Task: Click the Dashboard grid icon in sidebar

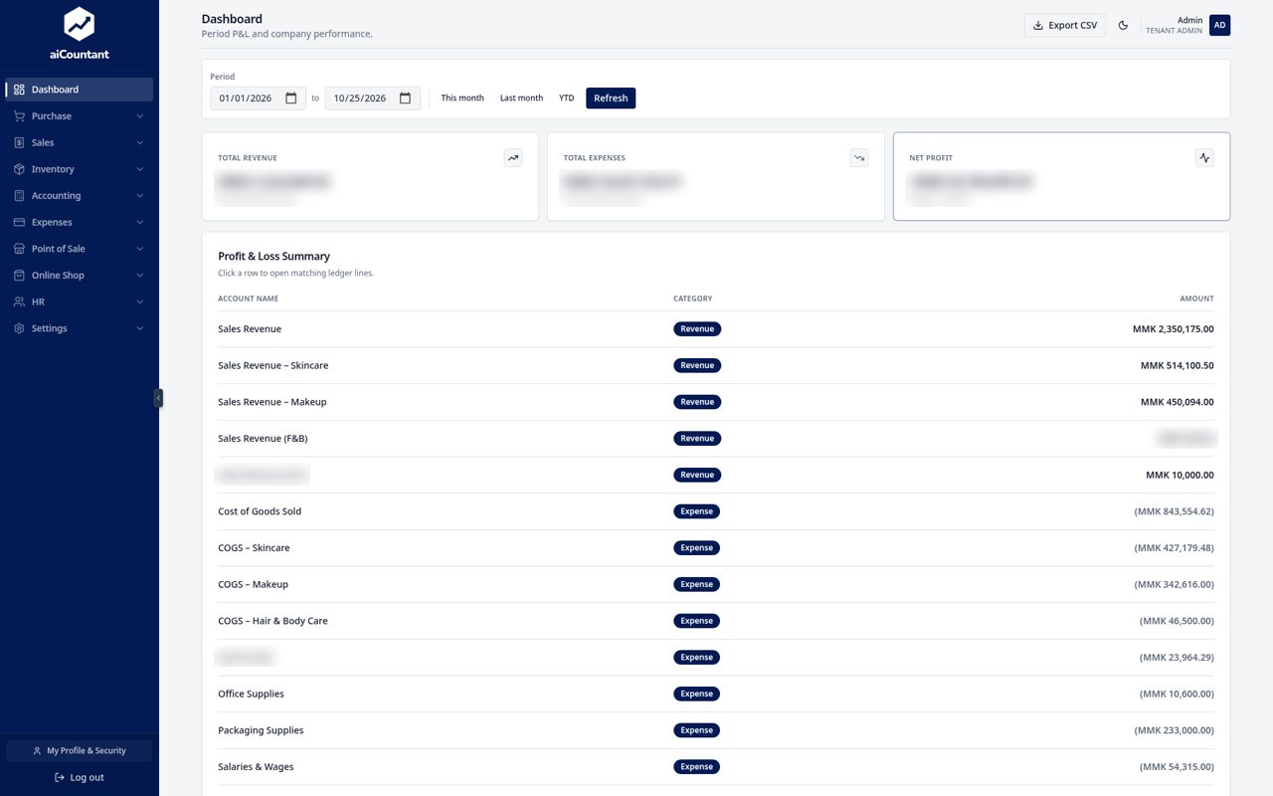Action: tap(19, 90)
